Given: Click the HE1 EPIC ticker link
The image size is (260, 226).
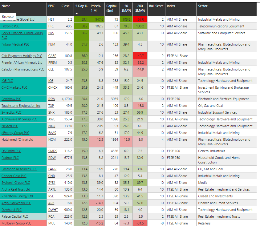Looking at the screenshot, I should coord(51,19).
